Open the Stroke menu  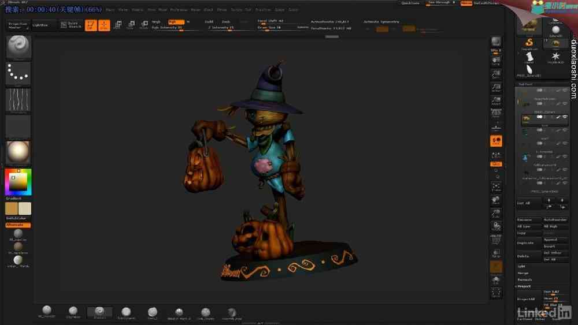(222, 10)
